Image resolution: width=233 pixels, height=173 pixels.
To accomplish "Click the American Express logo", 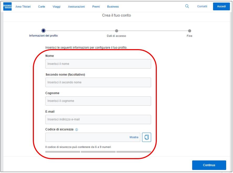I will tap(7, 7).
